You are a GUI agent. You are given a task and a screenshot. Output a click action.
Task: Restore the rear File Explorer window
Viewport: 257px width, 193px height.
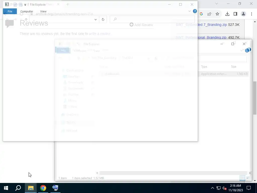tap(233, 44)
